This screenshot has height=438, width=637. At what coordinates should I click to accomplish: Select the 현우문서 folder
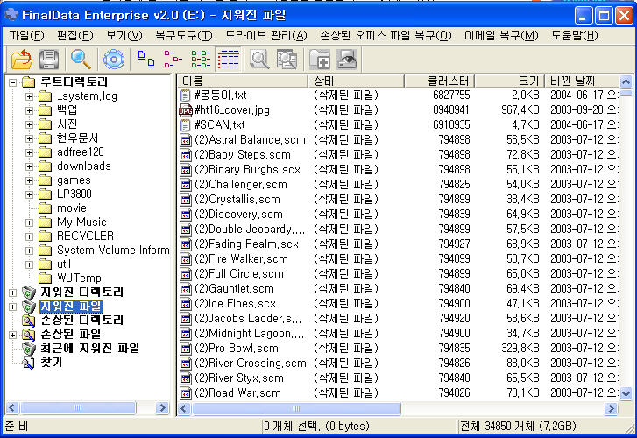tap(77, 138)
